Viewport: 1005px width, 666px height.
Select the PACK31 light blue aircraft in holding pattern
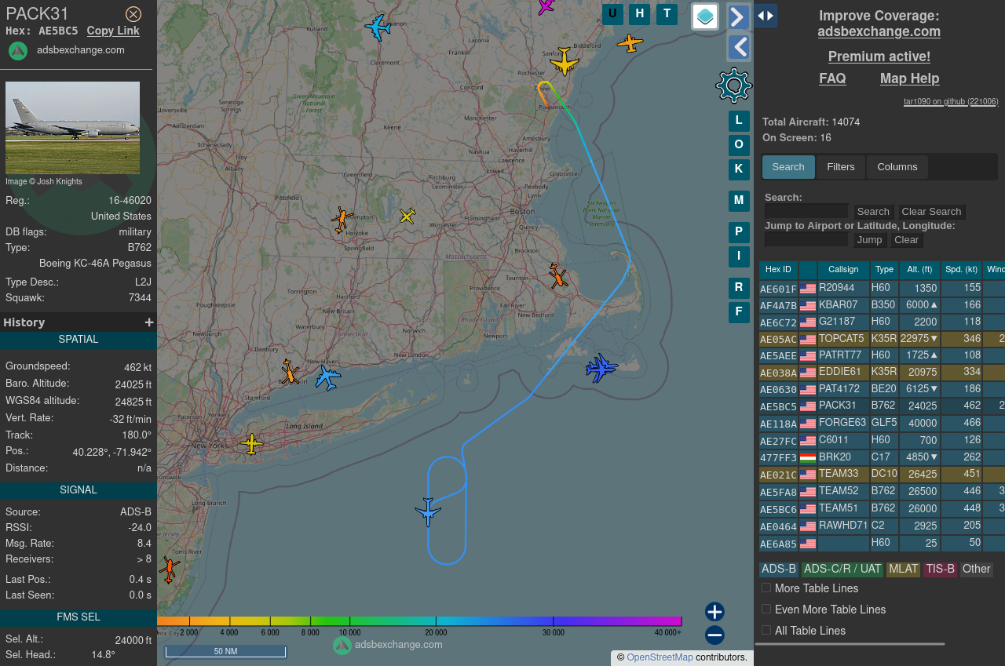(429, 512)
